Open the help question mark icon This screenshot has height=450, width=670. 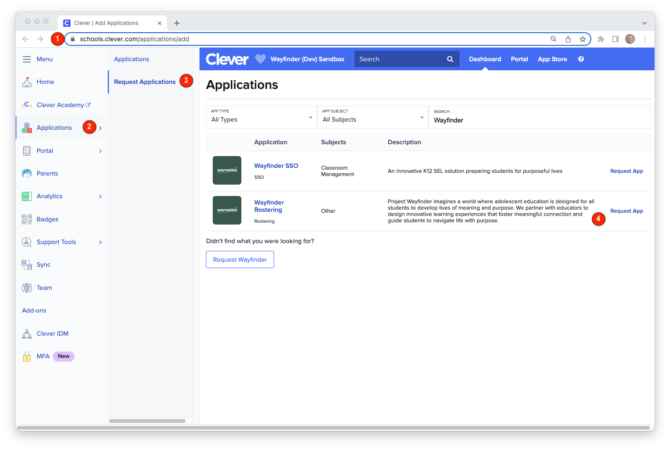point(581,59)
